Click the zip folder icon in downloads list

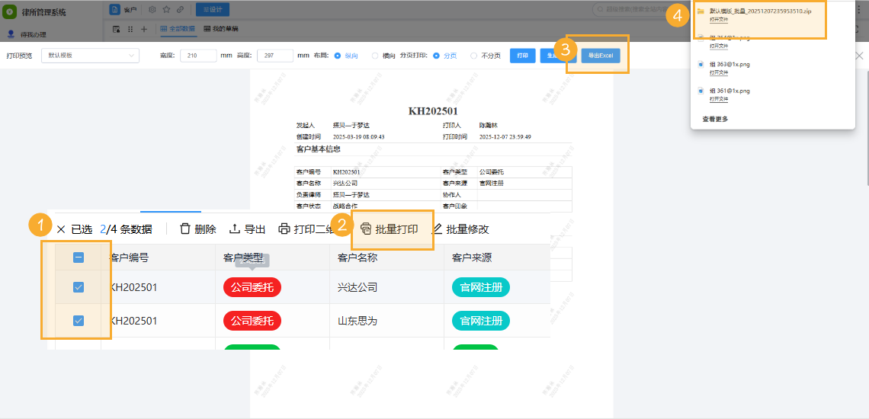(701, 11)
